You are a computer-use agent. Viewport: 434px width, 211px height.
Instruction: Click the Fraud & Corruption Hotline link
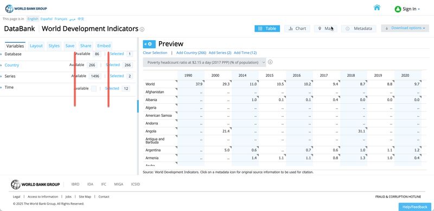click(x=398, y=196)
